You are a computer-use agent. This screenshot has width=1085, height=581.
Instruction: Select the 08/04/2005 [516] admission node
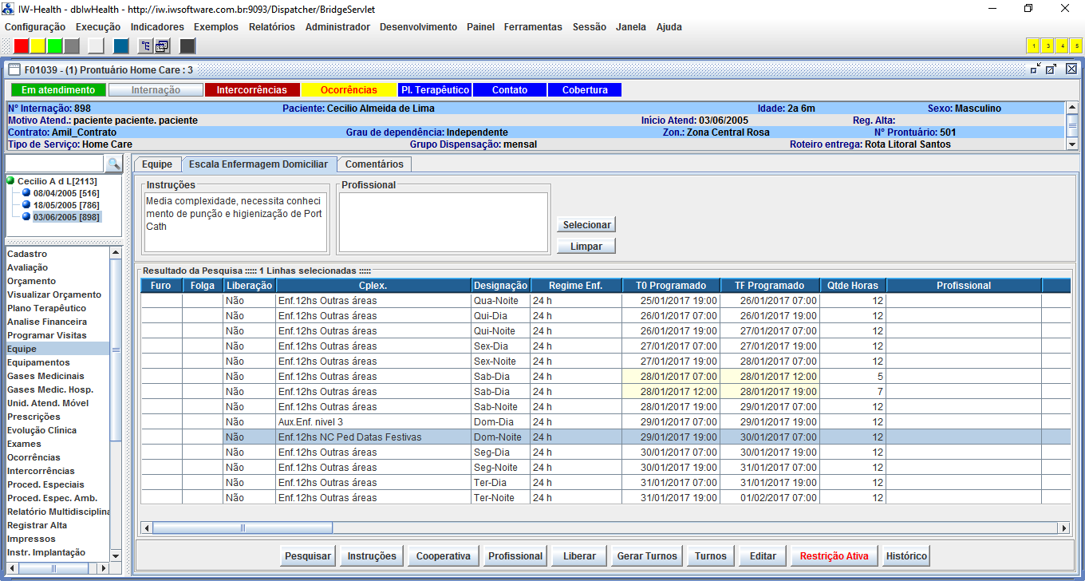65,193
